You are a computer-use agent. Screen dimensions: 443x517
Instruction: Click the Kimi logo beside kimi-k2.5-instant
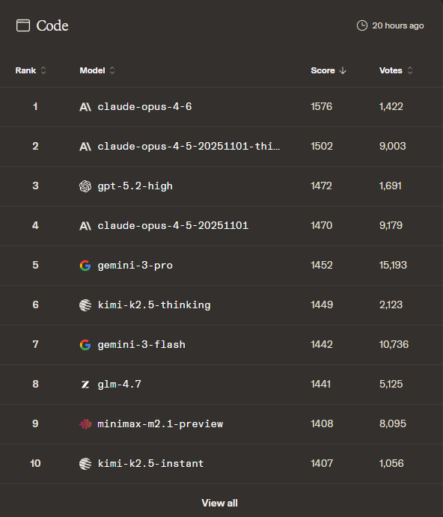85,464
